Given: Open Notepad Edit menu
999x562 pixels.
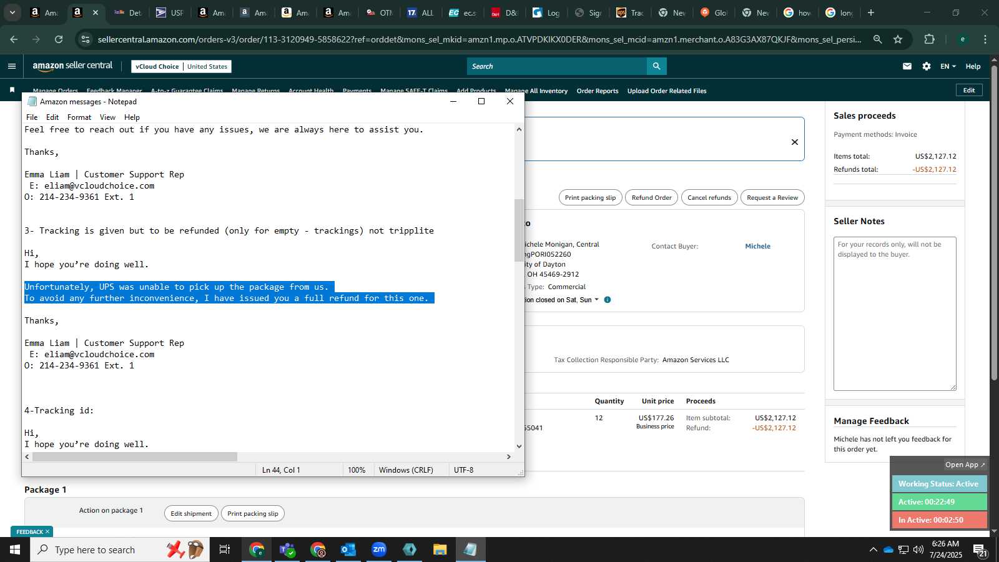Looking at the screenshot, I should (52, 117).
